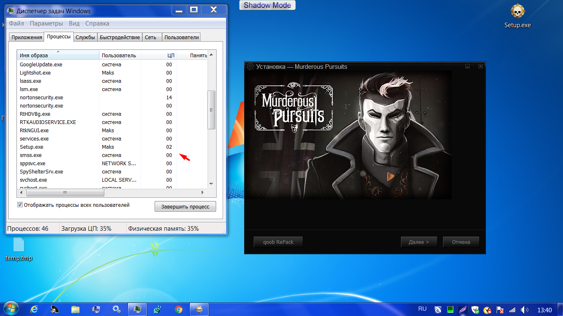Open the Файл menu
The image size is (563, 316).
click(x=16, y=23)
